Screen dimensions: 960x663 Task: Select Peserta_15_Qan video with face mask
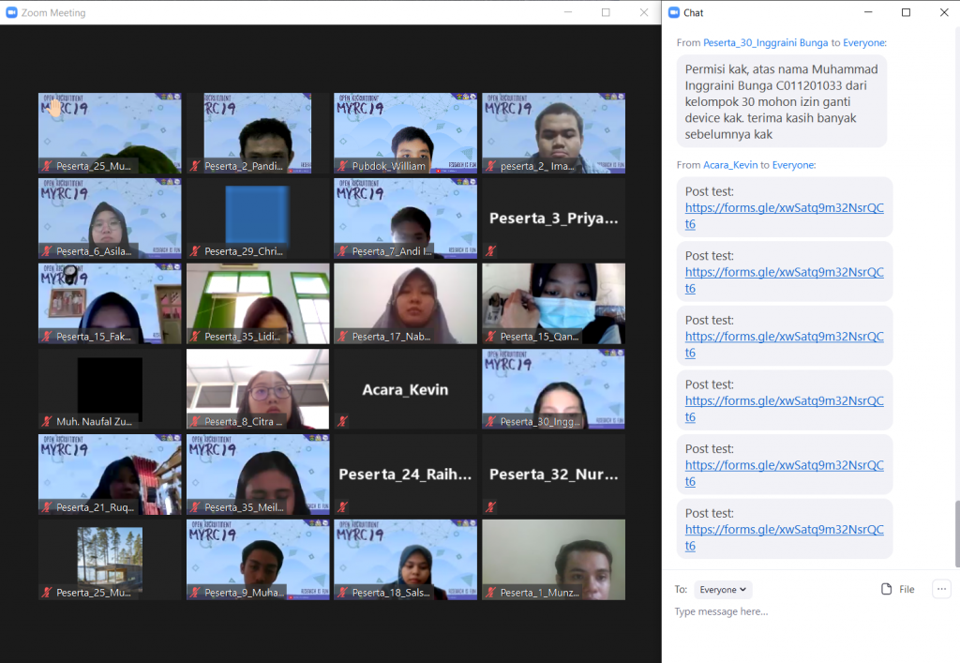click(553, 304)
